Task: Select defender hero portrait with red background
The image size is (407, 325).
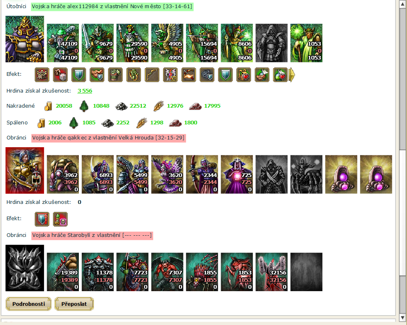Action: (x=25, y=170)
